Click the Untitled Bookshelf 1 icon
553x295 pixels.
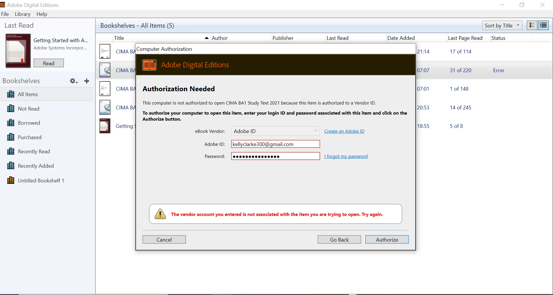(11, 180)
